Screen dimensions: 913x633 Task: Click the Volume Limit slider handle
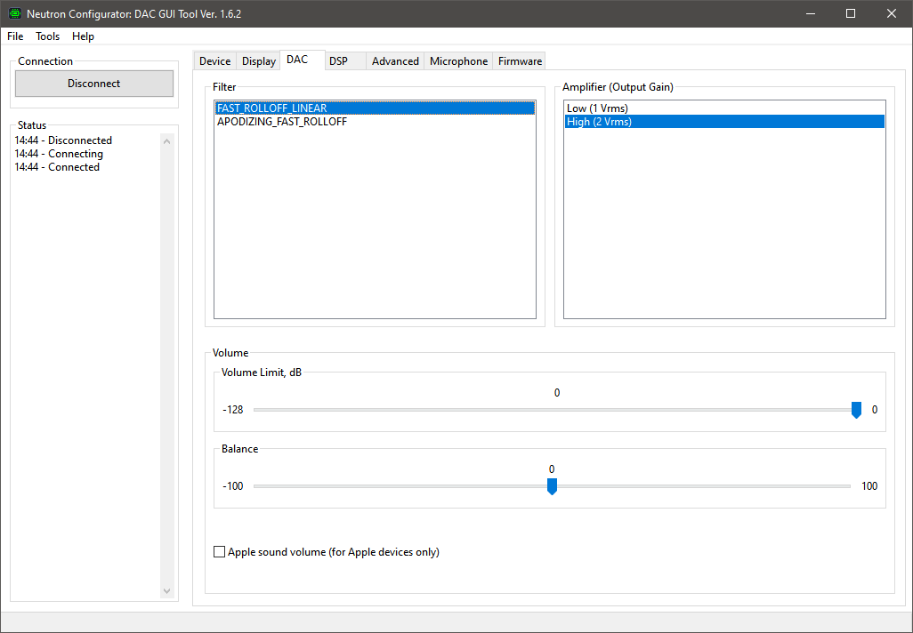pos(856,410)
